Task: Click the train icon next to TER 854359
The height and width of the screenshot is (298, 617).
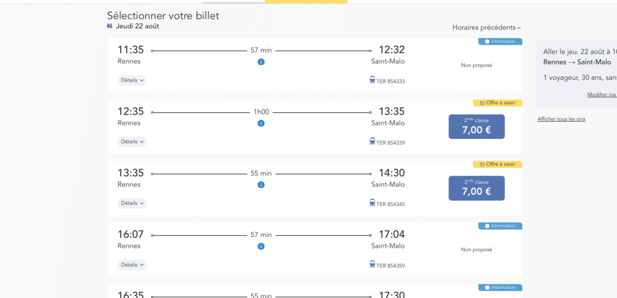Action: point(372,265)
